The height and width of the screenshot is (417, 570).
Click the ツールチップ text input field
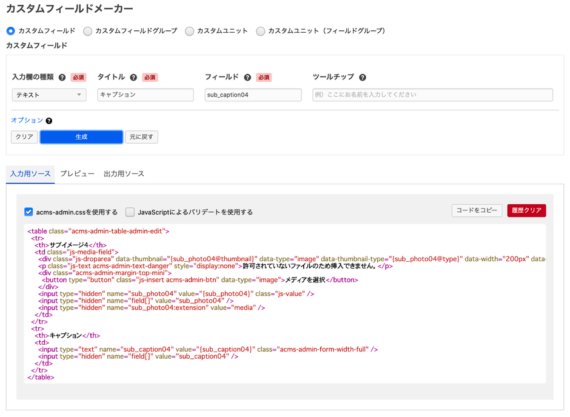(x=432, y=95)
